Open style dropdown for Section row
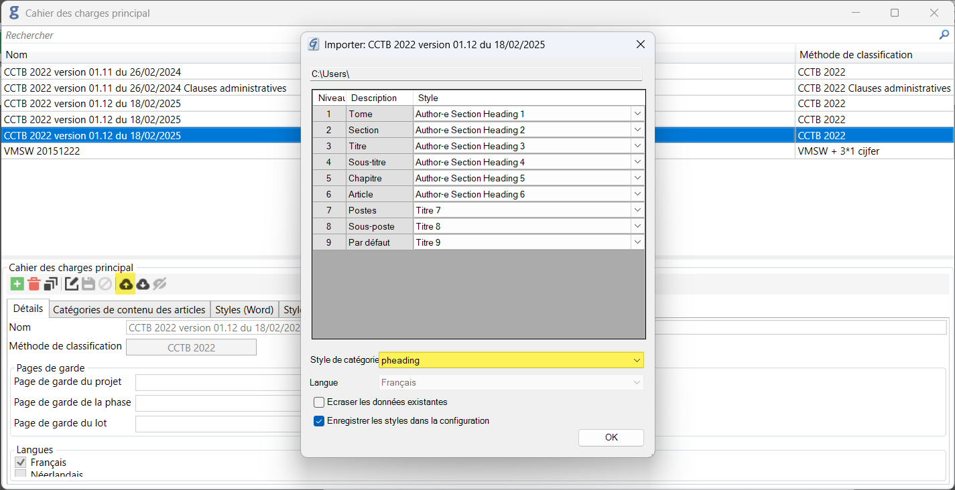 click(x=637, y=130)
